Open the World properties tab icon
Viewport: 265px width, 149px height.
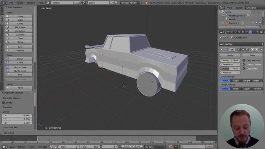[x=239, y=32]
